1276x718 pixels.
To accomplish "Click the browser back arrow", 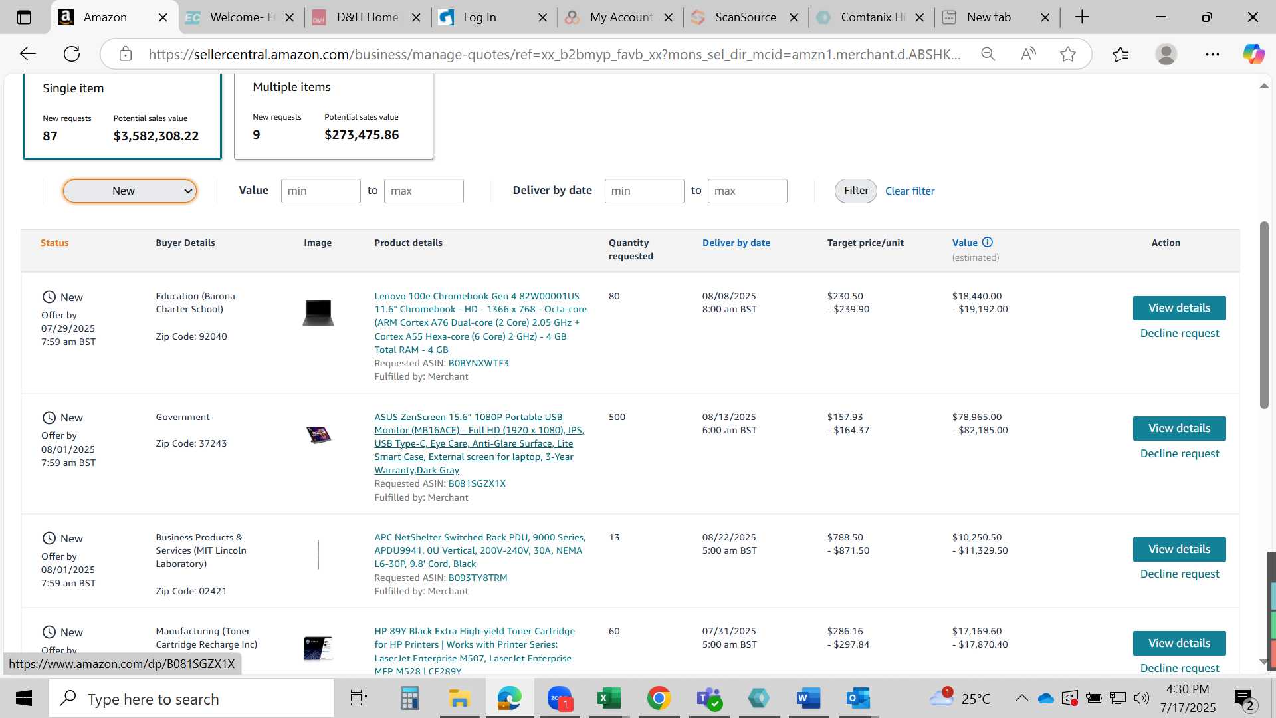I will tap(28, 54).
